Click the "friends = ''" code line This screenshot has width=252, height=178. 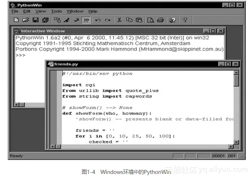pos(95,131)
